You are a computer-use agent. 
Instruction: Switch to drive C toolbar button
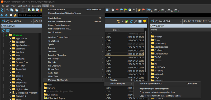[x=150, y=10]
